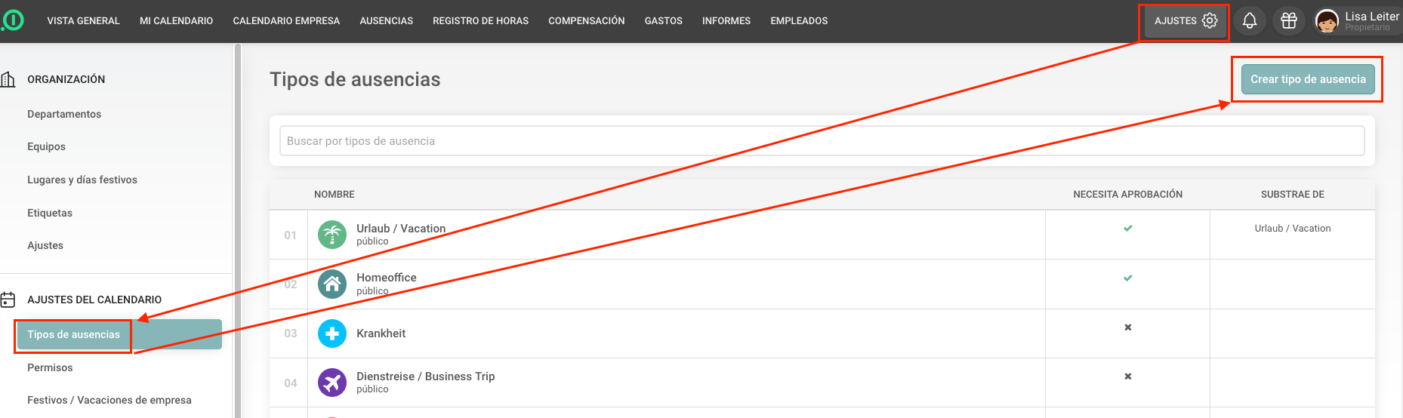The height and width of the screenshot is (418, 1403).
Task: Click Urlaub / Vacation in Substrae de column
Action: [1292, 228]
